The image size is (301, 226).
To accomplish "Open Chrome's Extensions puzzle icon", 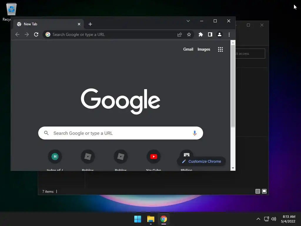I will [x=200, y=35].
